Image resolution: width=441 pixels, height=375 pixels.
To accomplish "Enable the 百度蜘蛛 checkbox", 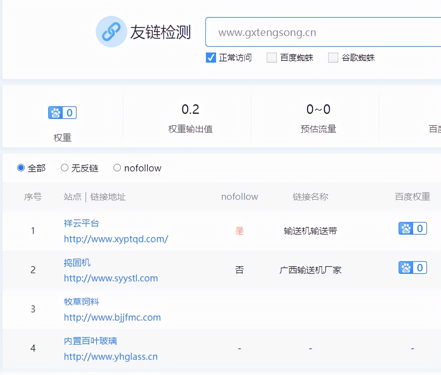I will click(272, 58).
